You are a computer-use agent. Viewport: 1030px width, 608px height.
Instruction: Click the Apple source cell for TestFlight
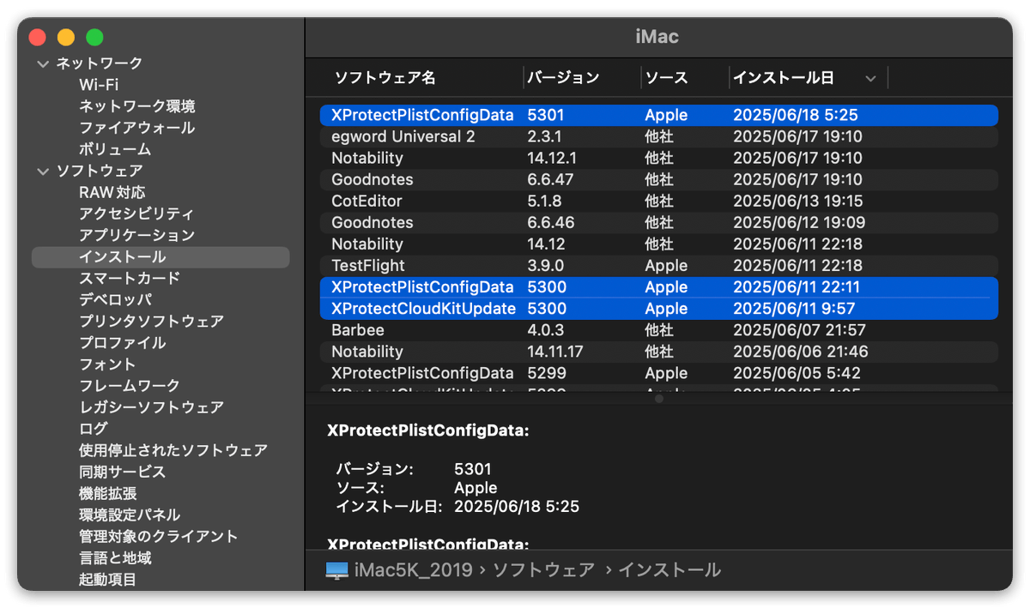point(666,266)
